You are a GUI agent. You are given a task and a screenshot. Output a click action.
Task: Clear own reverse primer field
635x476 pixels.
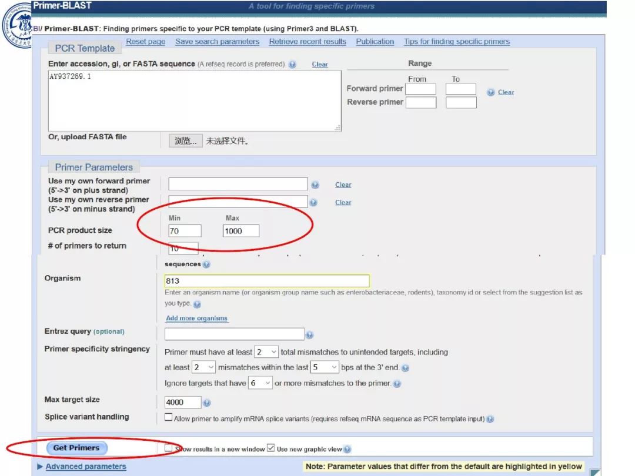tap(343, 202)
